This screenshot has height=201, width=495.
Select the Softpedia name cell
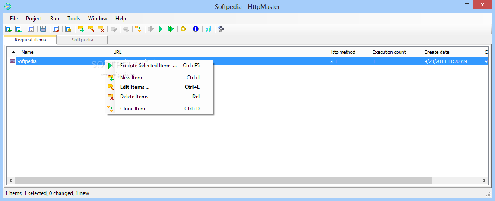pos(26,61)
